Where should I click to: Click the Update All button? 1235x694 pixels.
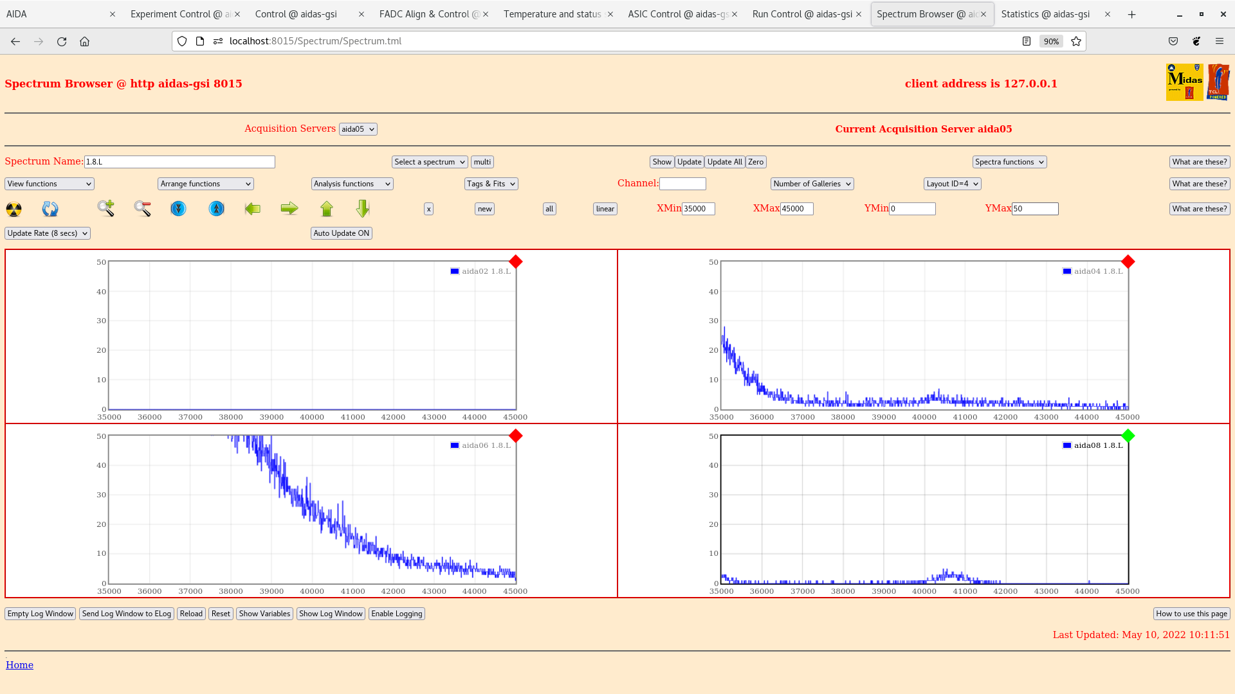[724, 162]
